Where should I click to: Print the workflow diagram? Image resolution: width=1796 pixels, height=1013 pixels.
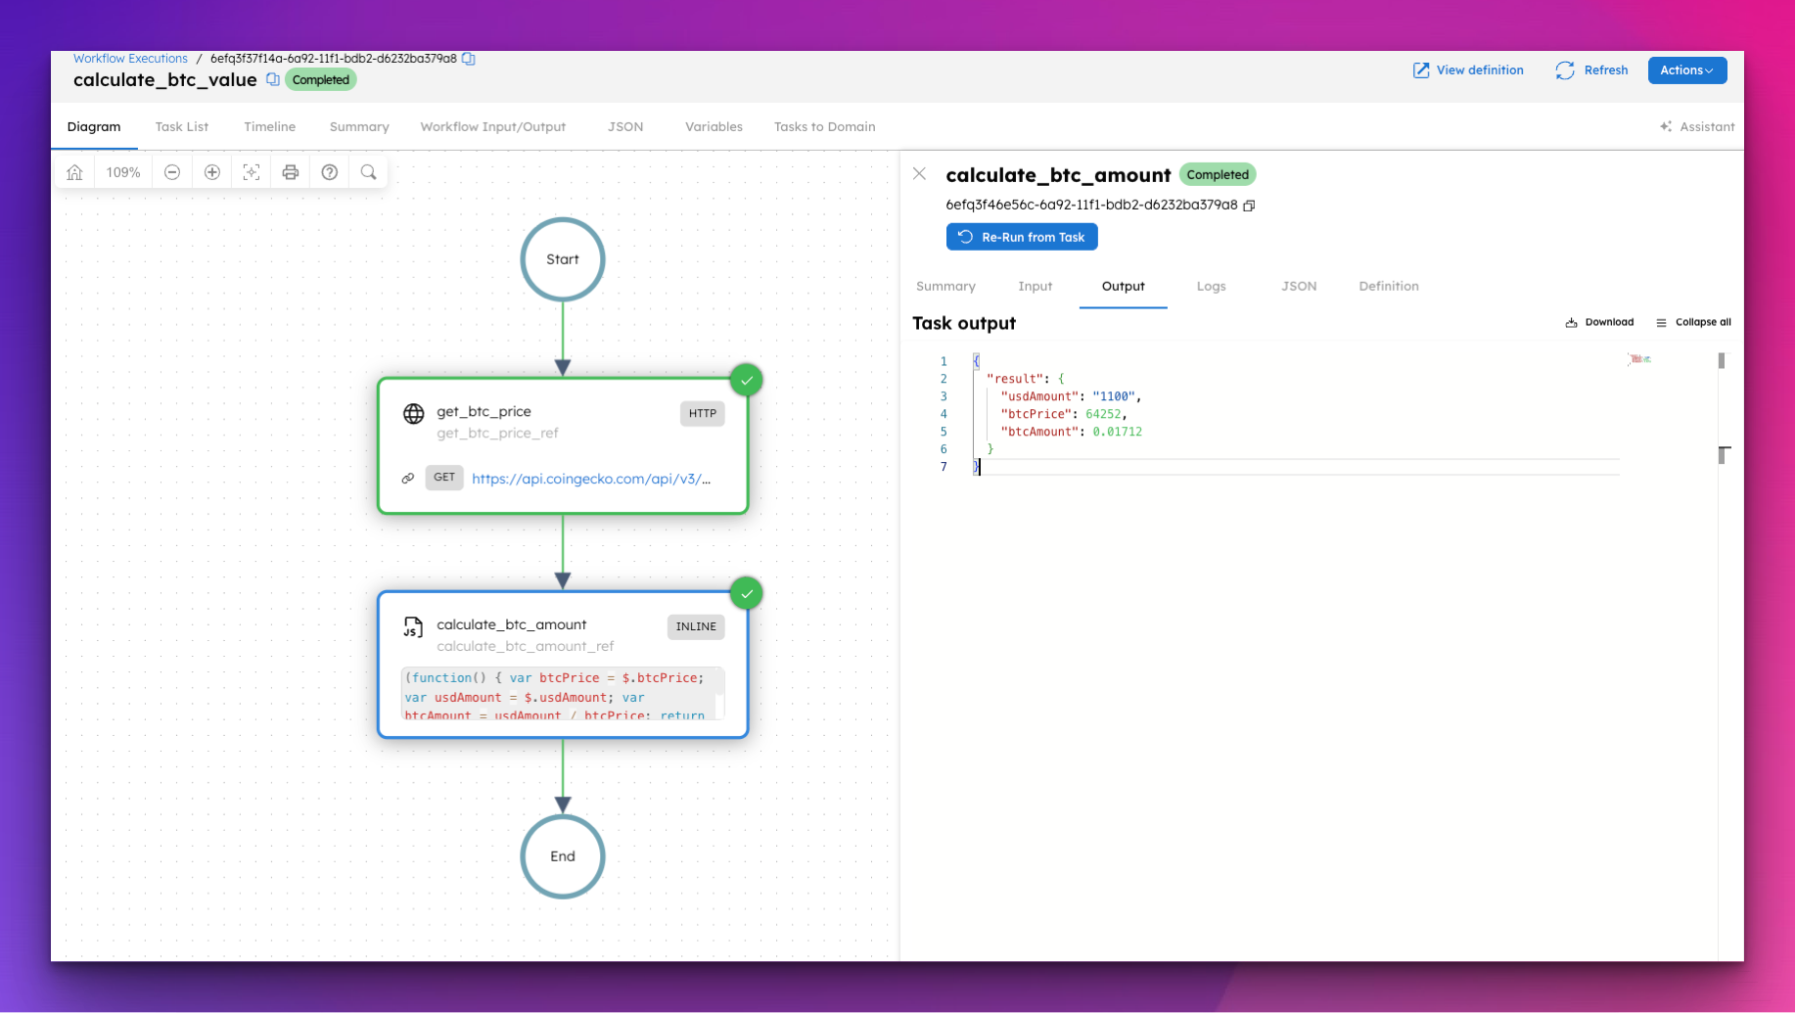click(x=291, y=172)
